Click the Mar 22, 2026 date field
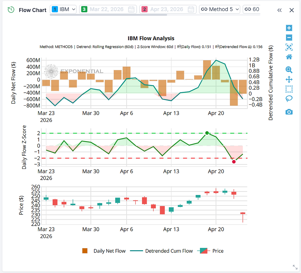The height and width of the screenshot is (273, 301). [108, 9]
